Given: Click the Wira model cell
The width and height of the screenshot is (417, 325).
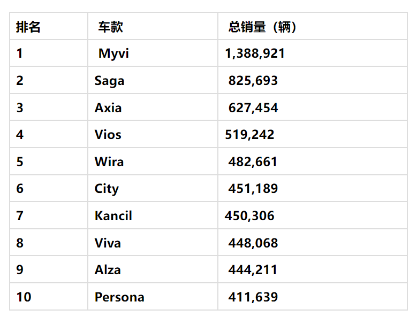Looking at the screenshot, I should click(x=109, y=162).
